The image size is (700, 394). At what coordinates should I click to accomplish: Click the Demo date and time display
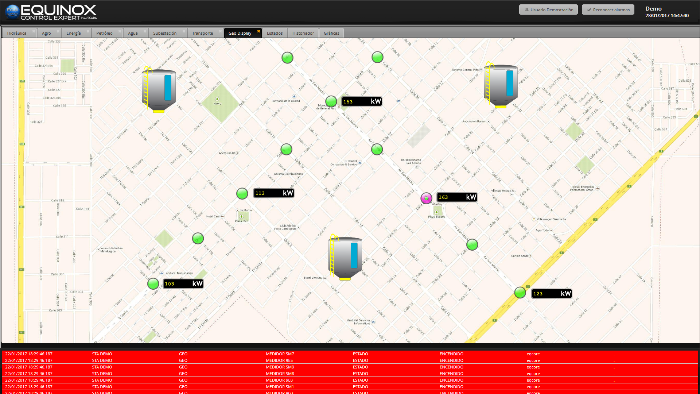pos(667,12)
